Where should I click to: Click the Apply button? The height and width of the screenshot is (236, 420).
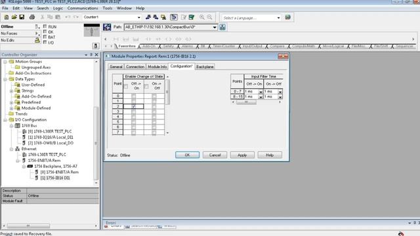tap(242, 155)
